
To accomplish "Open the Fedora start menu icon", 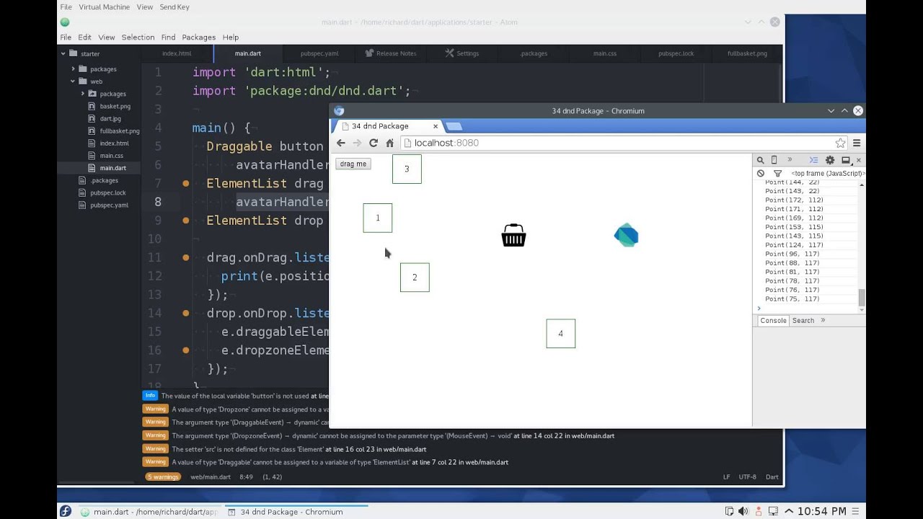I will pos(66,511).
